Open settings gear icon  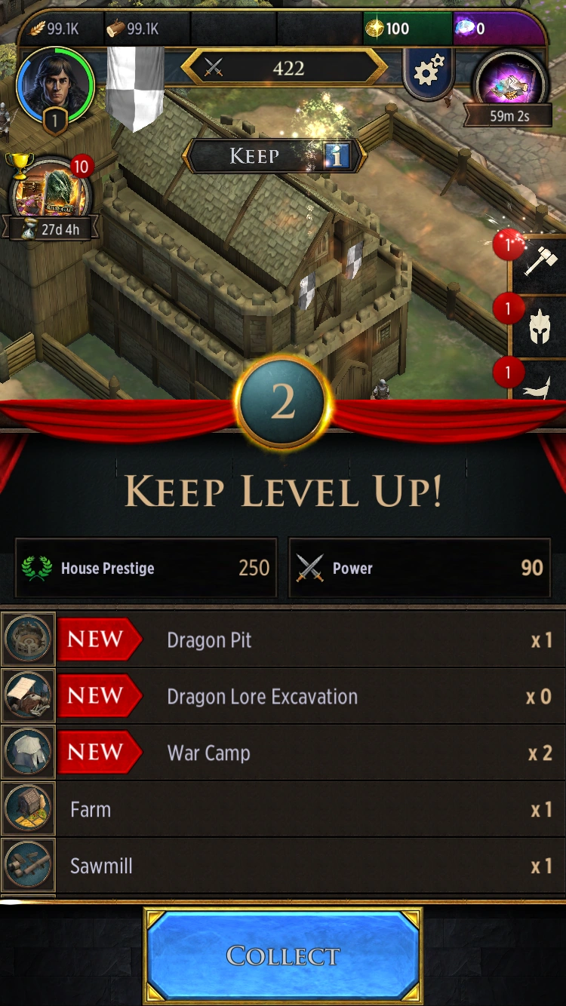tap(429, 72)
